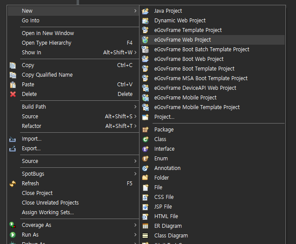Click the Copy icon in context menu

click(x=13, y=65)
